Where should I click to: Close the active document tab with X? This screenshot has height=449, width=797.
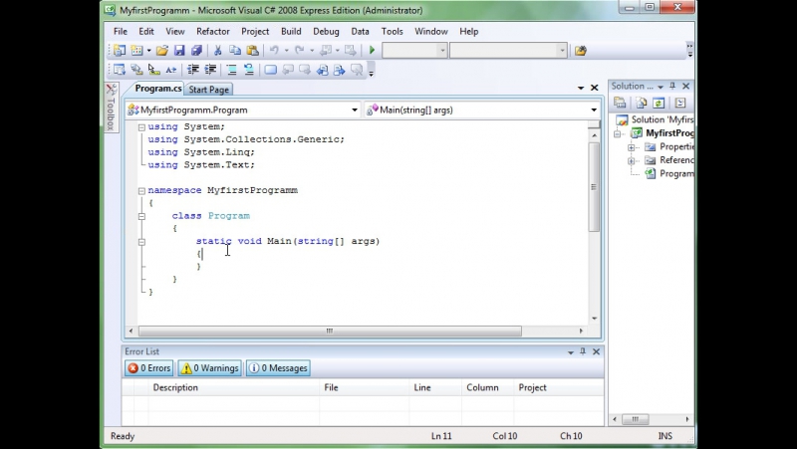(x=594, y=88)
